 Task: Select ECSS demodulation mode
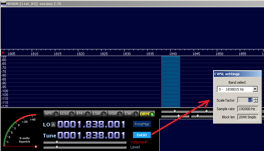[67, 114]
